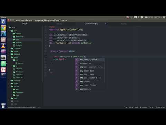The width and height of the screenshot is (166, 125).
Task: Choose php_uname suggestion
Action: [x=90, y=82]
